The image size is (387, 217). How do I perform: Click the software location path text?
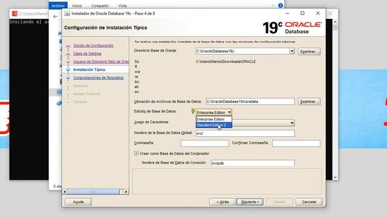coord(226,61)
